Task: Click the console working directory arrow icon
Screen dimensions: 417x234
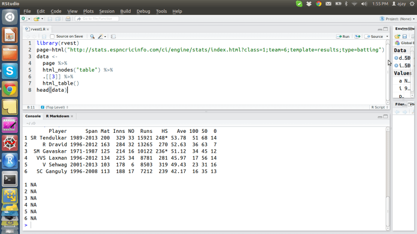Action: coord(34,123)
